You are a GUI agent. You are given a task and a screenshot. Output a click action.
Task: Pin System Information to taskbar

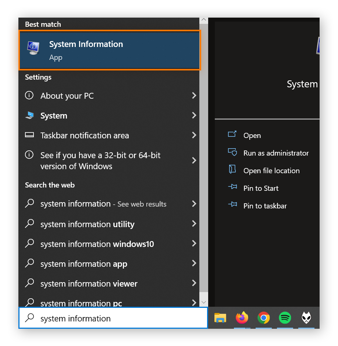click(264, 206)
